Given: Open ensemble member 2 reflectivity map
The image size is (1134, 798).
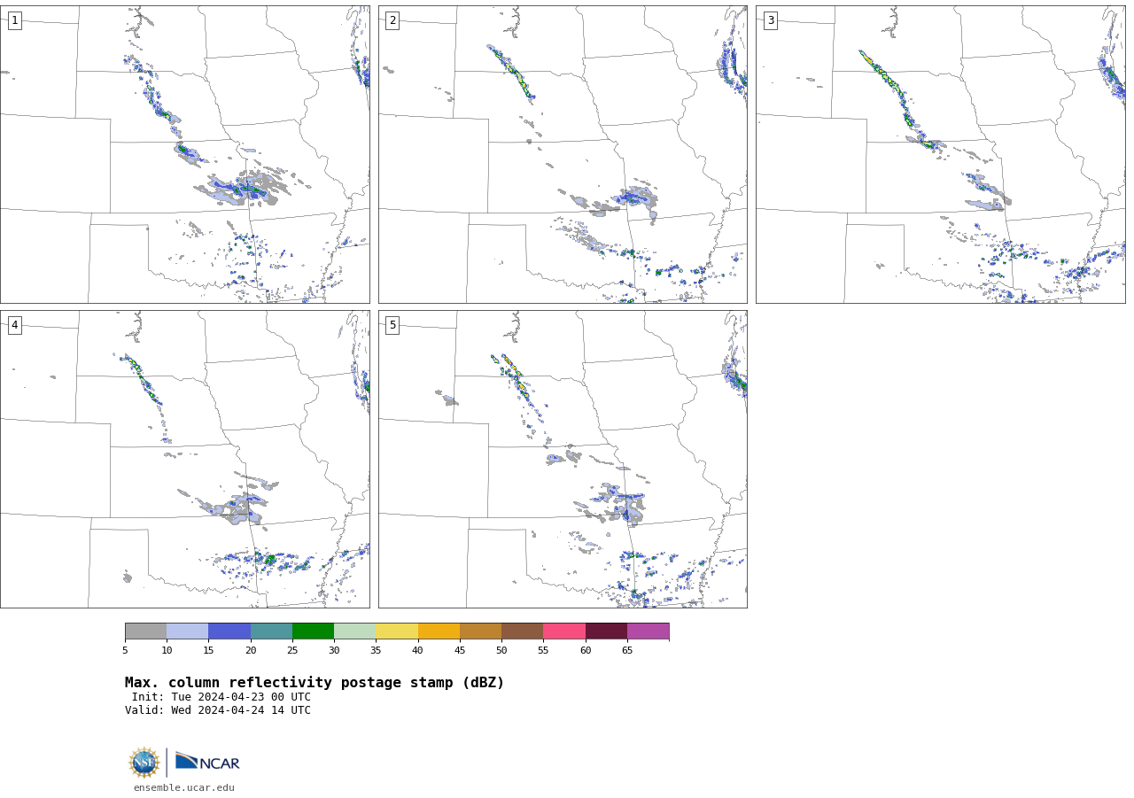Looking at the screenshot, I should (x=563, y=154).
